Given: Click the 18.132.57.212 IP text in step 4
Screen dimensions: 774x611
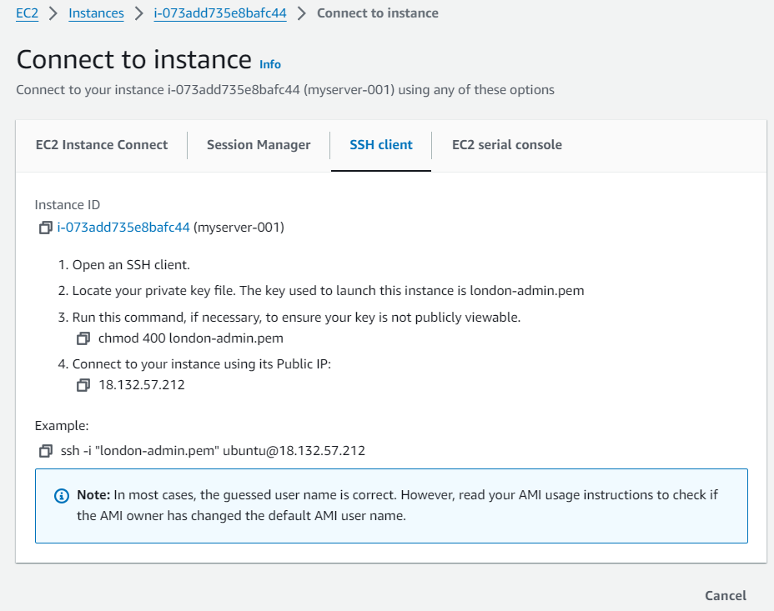Looking at the screenshot, I should (142, 385).
